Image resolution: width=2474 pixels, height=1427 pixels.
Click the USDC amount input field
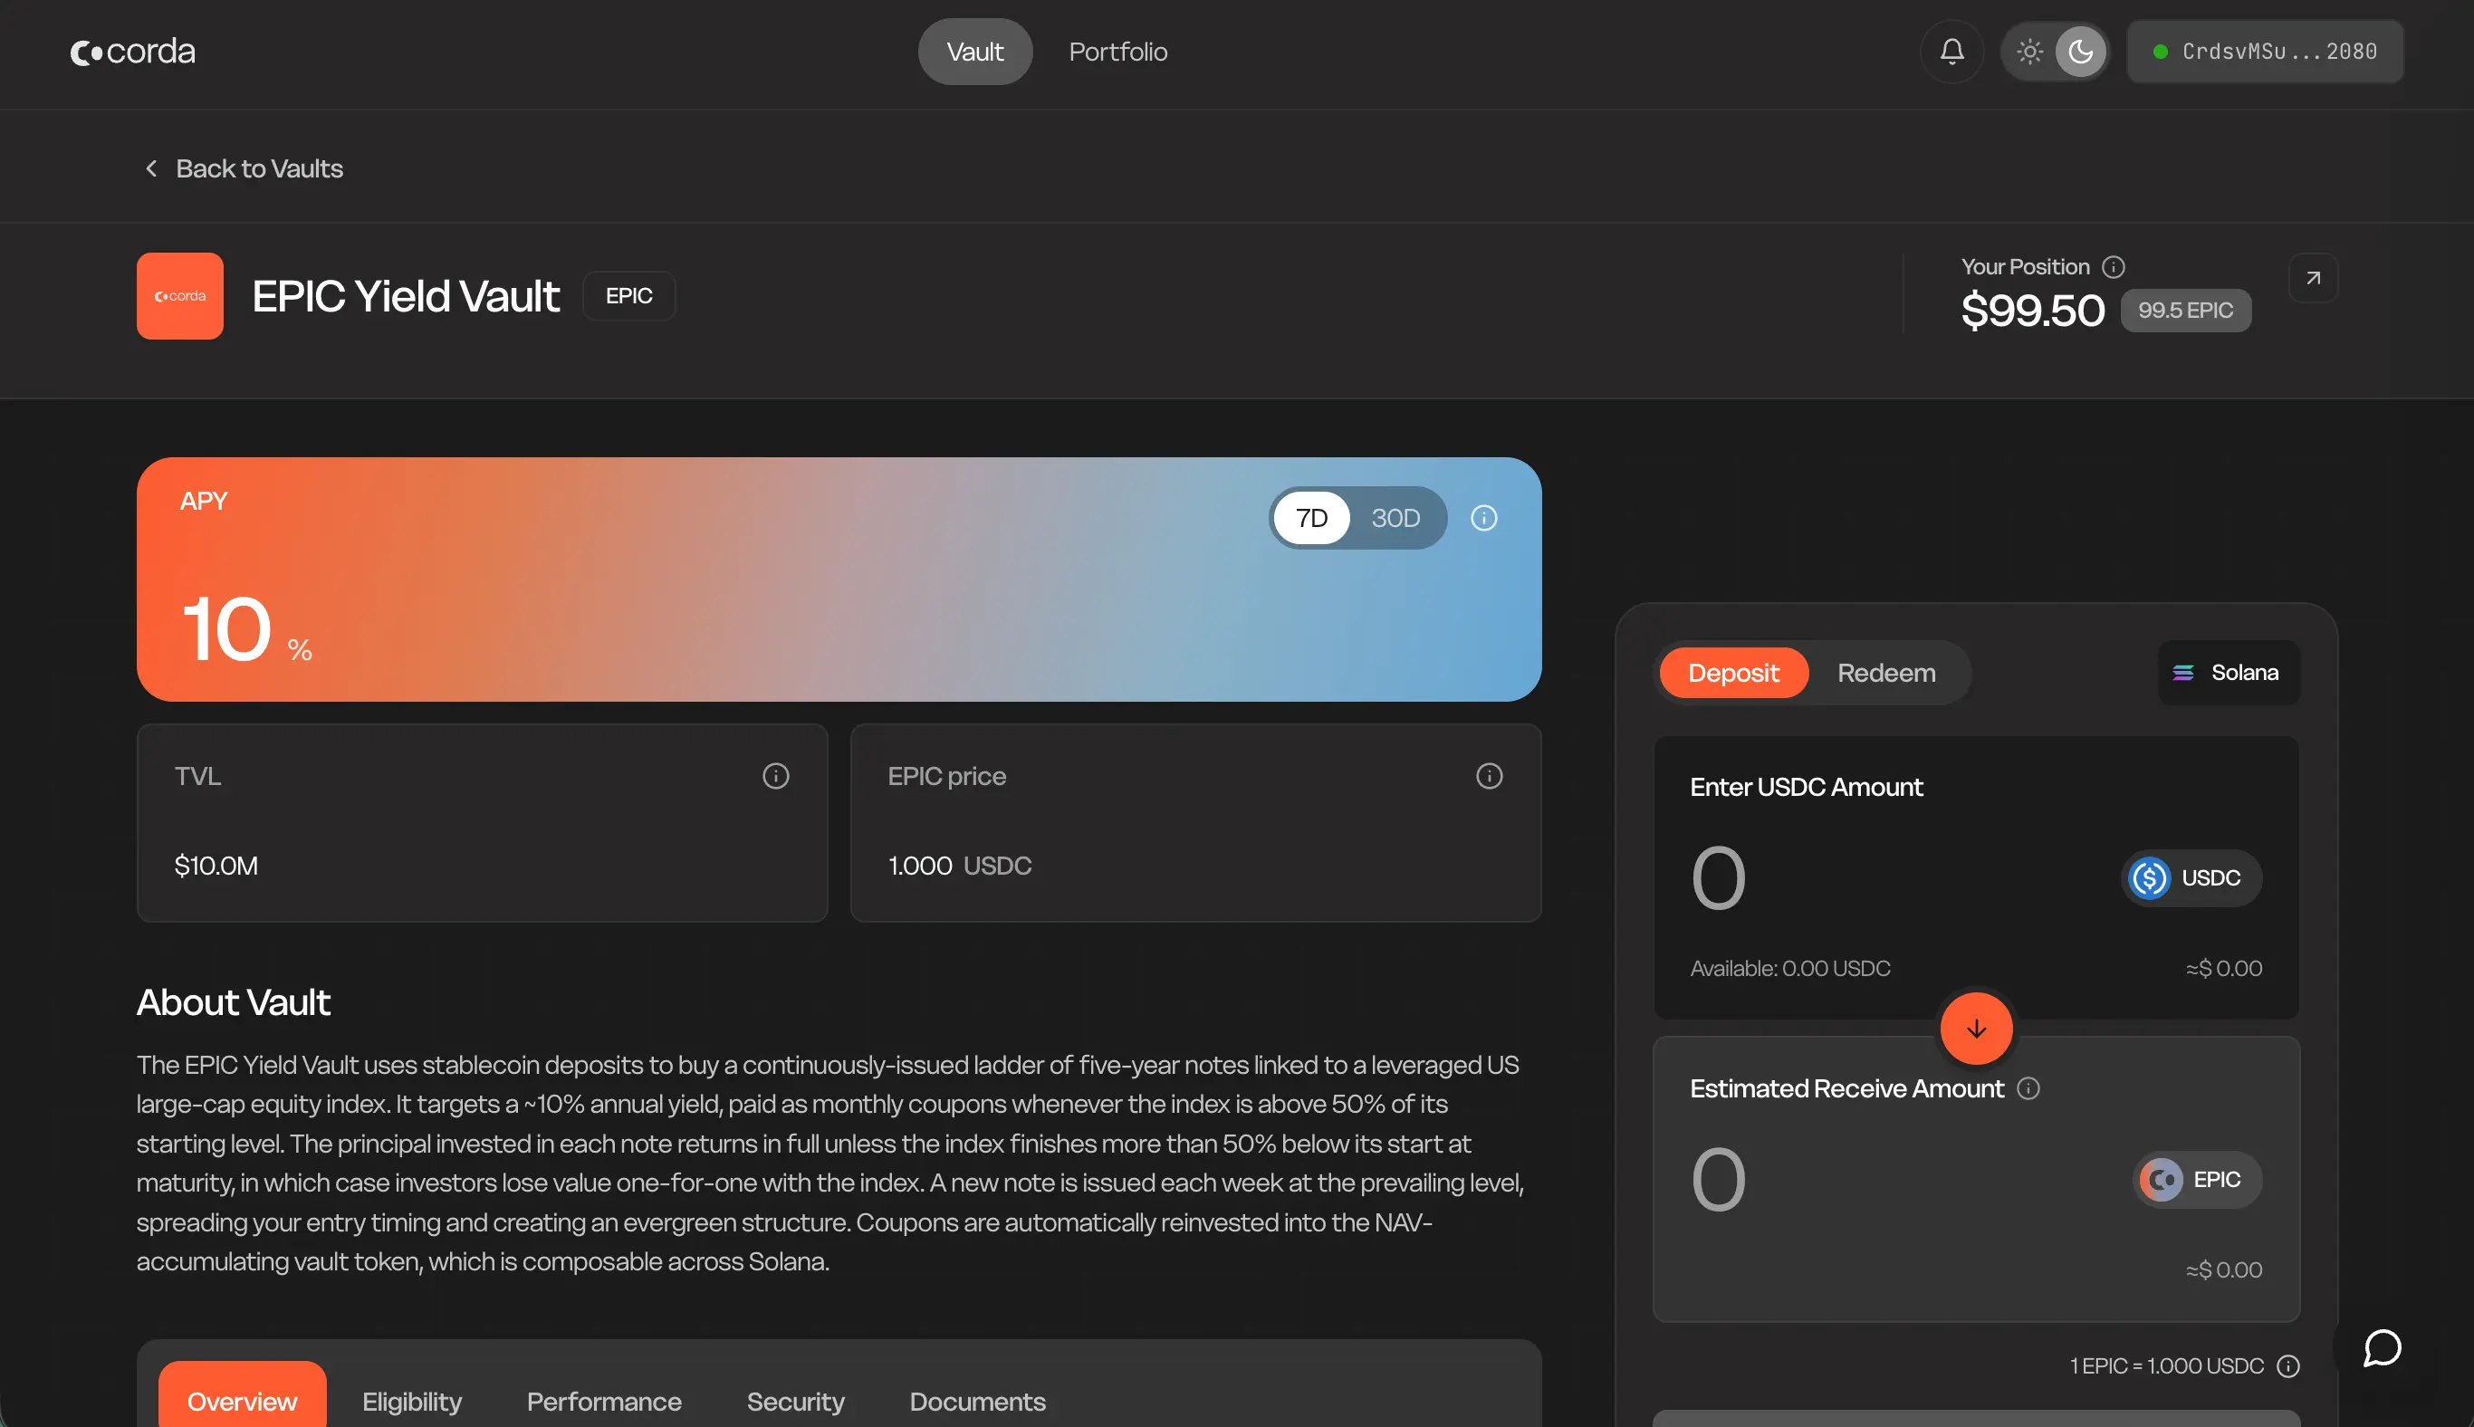tap(1892, 878)
